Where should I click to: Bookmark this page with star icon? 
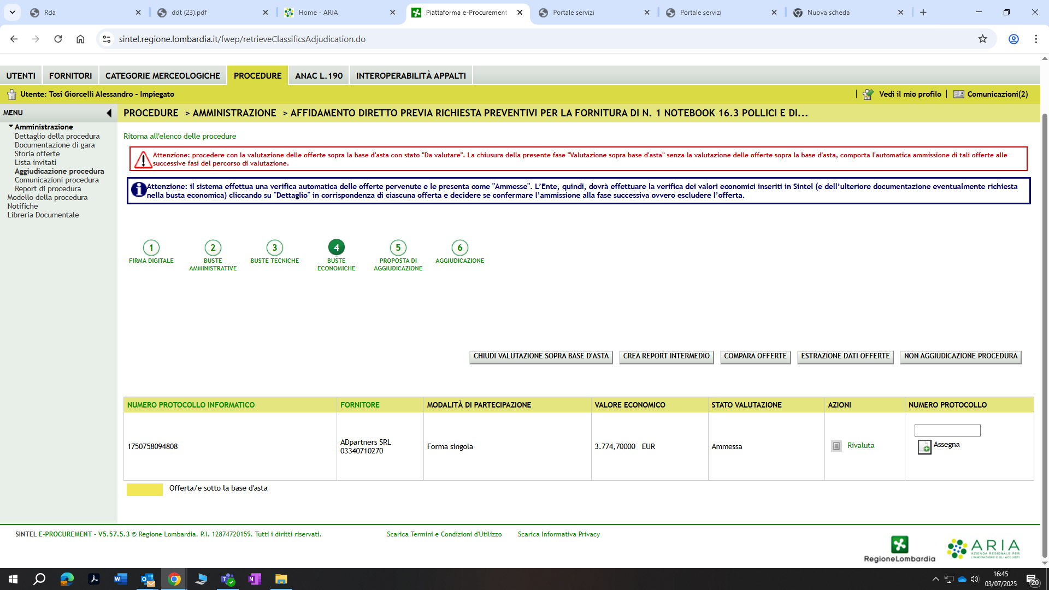pos(982,39)
